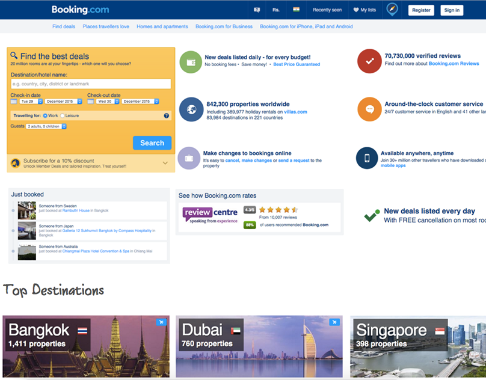
Task: Click the make changes link
Action: [257, 161]
